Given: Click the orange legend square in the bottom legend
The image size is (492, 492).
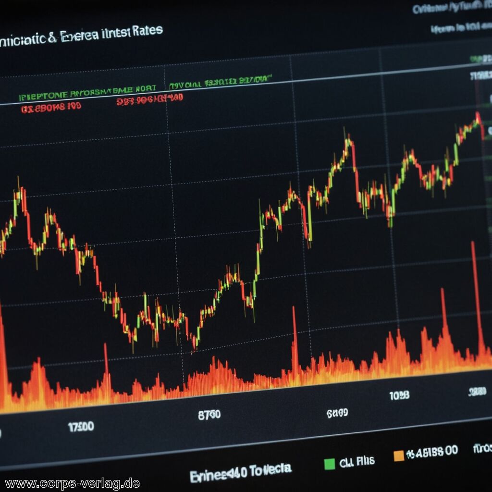Looking at the screenshot, I should point(399,455).
